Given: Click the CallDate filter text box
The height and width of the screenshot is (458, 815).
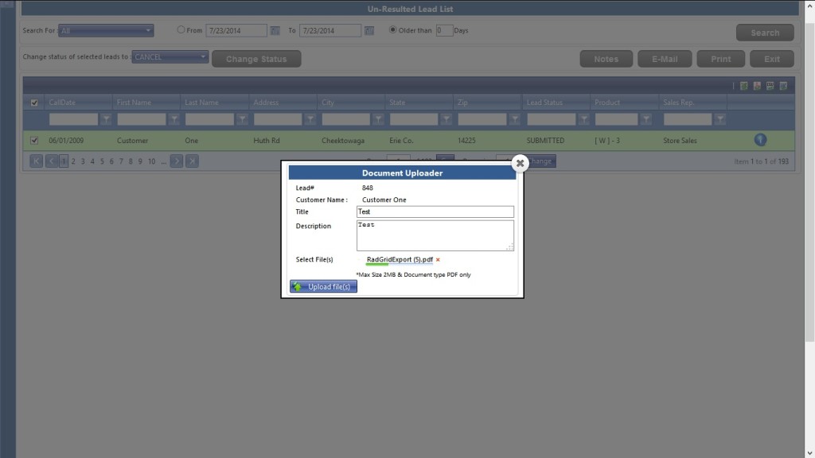Looking at the screenshot, I should point(73,119).
